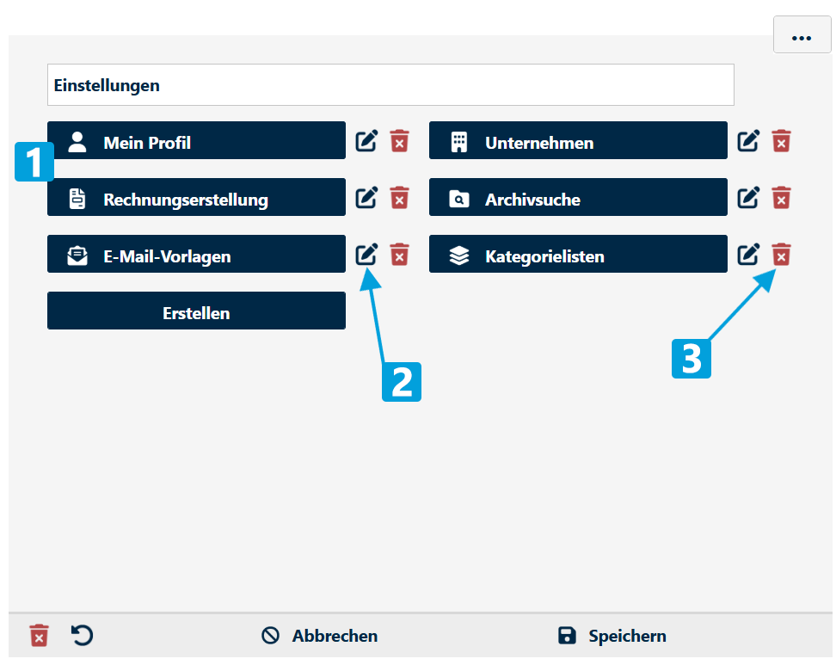Edit the E-Mail-Vorlagen entry
This screenshot has height=671, width=836.
[x=366, y=254]
